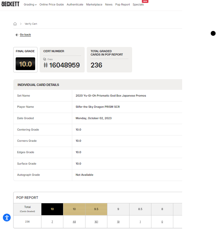The height and width of the screenshot is (230, 216).
Task: Open the accessibility widget
Action: click(x=7, y=218)
